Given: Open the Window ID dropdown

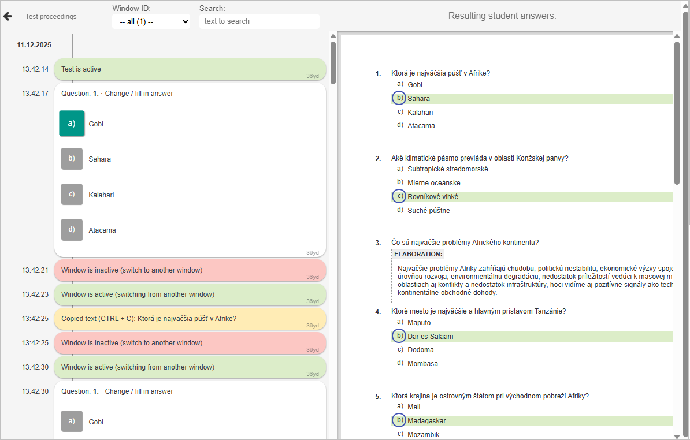Looking at the screenshot, I should 151,21.
